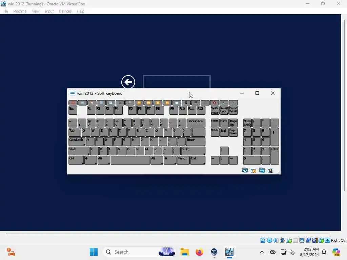Toggle the left Alt key on soft keyboard
This screenshot has width=347, height=260.
[x=104, y=160]
